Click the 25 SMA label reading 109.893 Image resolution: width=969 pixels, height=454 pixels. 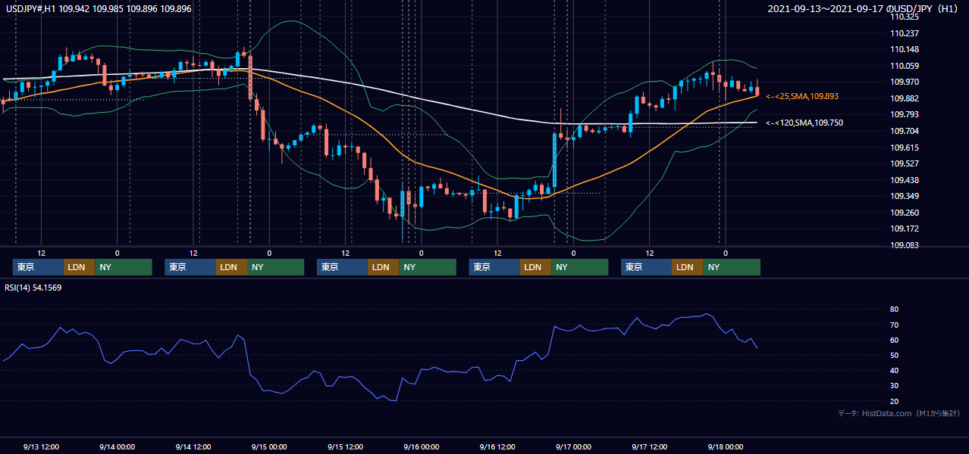tap(802, 96)
